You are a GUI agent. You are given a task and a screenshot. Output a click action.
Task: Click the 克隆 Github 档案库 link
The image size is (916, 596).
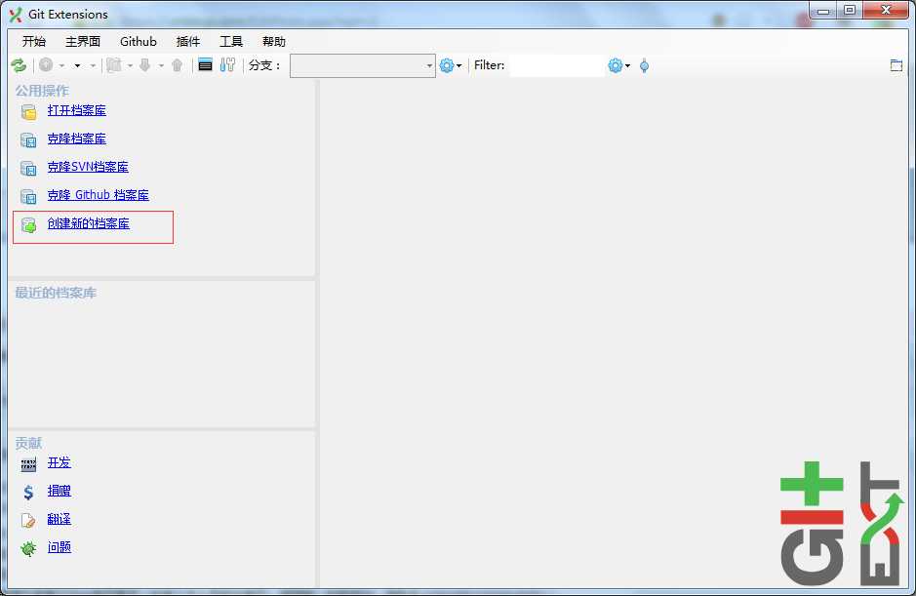click(x=99, y=194)
